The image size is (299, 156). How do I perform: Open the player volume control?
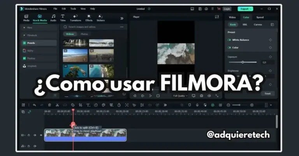coord(209,96)
